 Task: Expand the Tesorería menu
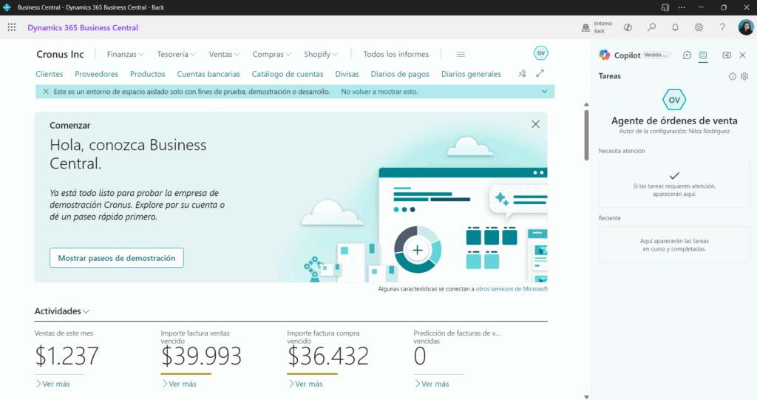(176, 54)
